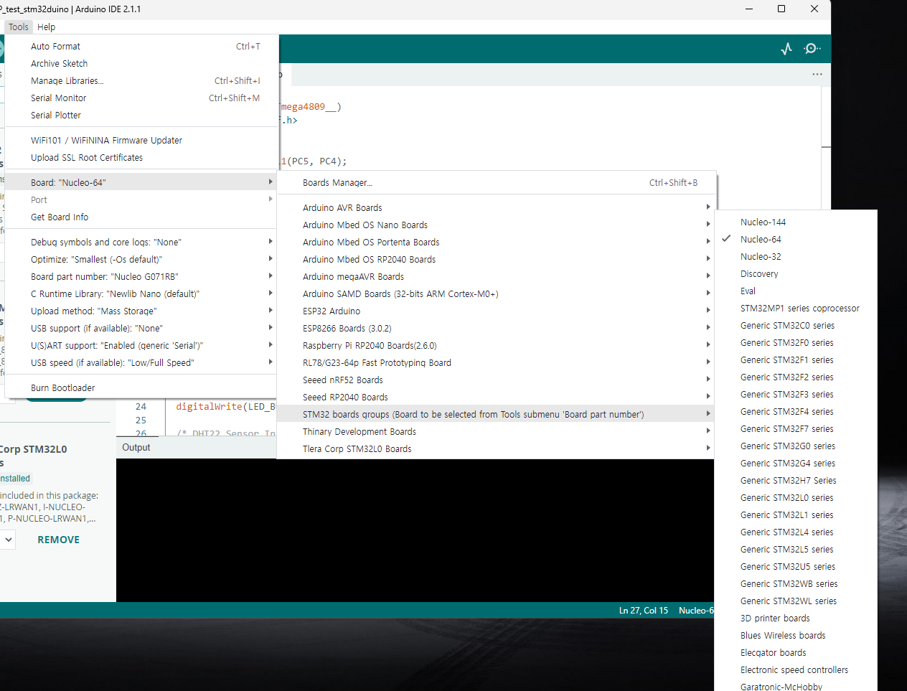The height and width of the screenshot is (691, 907).
Task: Expand Upload method "Mass Storage"
Action: (141, 311)
